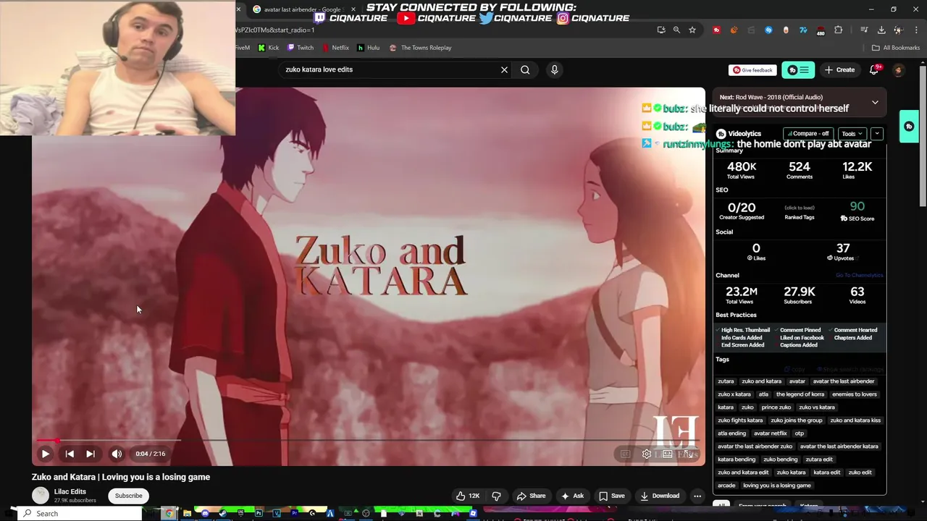Viewport: 927px width, 521px height.
Task: Open more actions three-dot menu
Action: (697, 496)
